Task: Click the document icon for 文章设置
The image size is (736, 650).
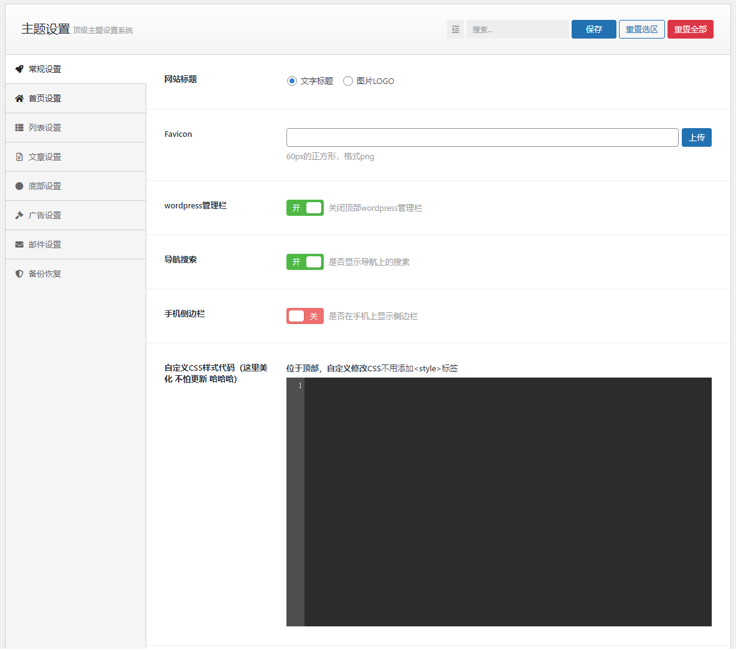Action: tap(19, 157)
